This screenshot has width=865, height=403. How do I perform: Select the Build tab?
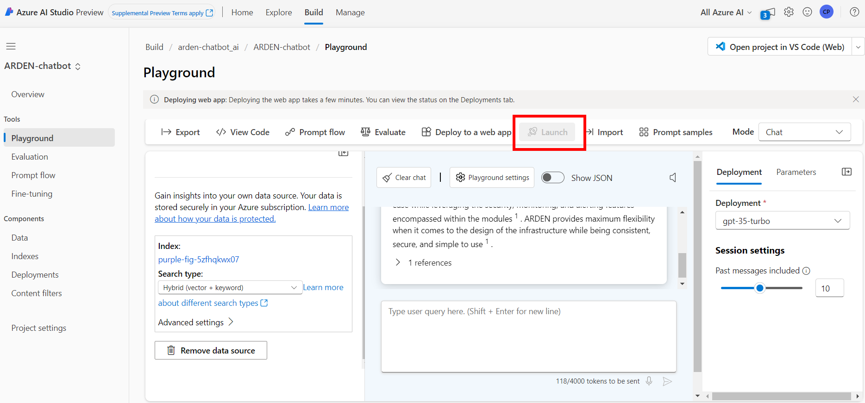click(314, 12)
